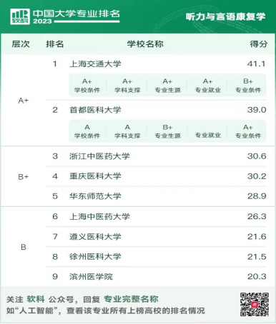
Task: Click 上海交通大学's B+ 专业条件 indicator
Action: coord(248,86)
